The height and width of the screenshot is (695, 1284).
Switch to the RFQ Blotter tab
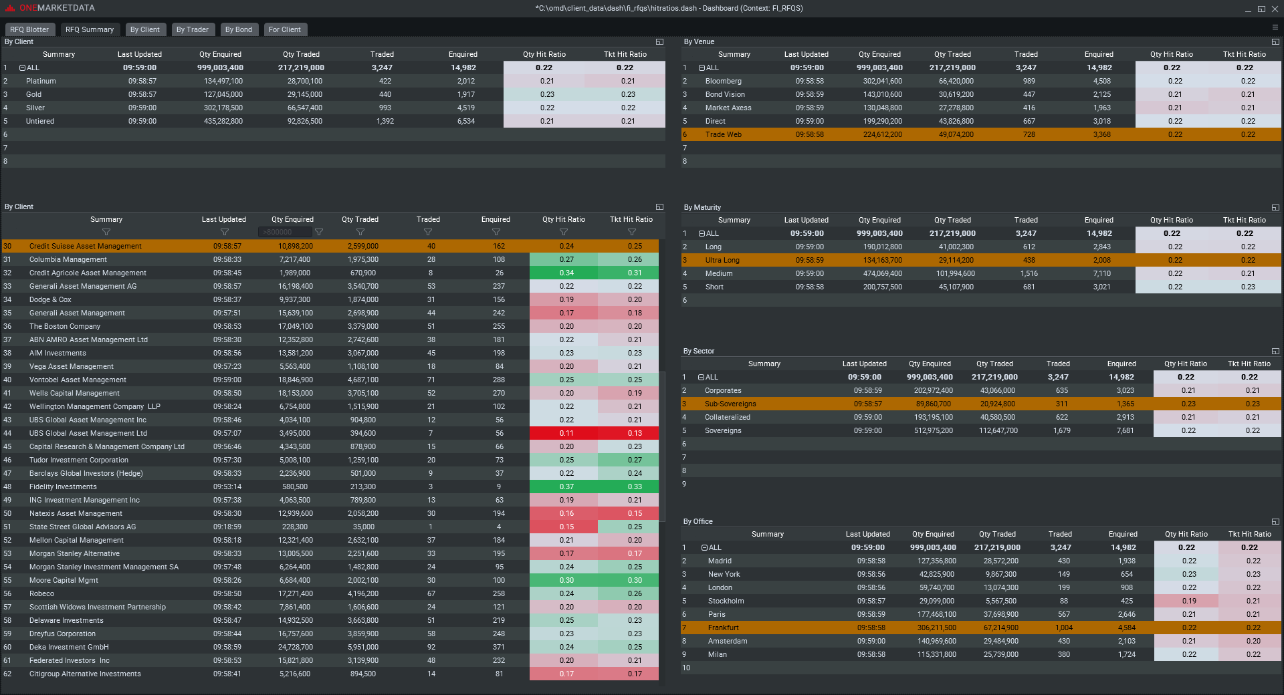coord(29,29)
